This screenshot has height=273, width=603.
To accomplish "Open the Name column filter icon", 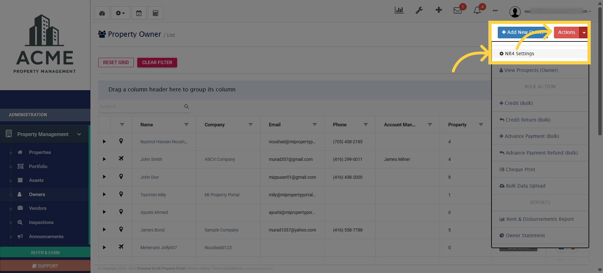I will click(186, 125).
